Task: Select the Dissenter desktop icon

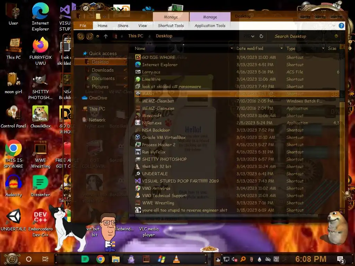Action: pos(40,186)
